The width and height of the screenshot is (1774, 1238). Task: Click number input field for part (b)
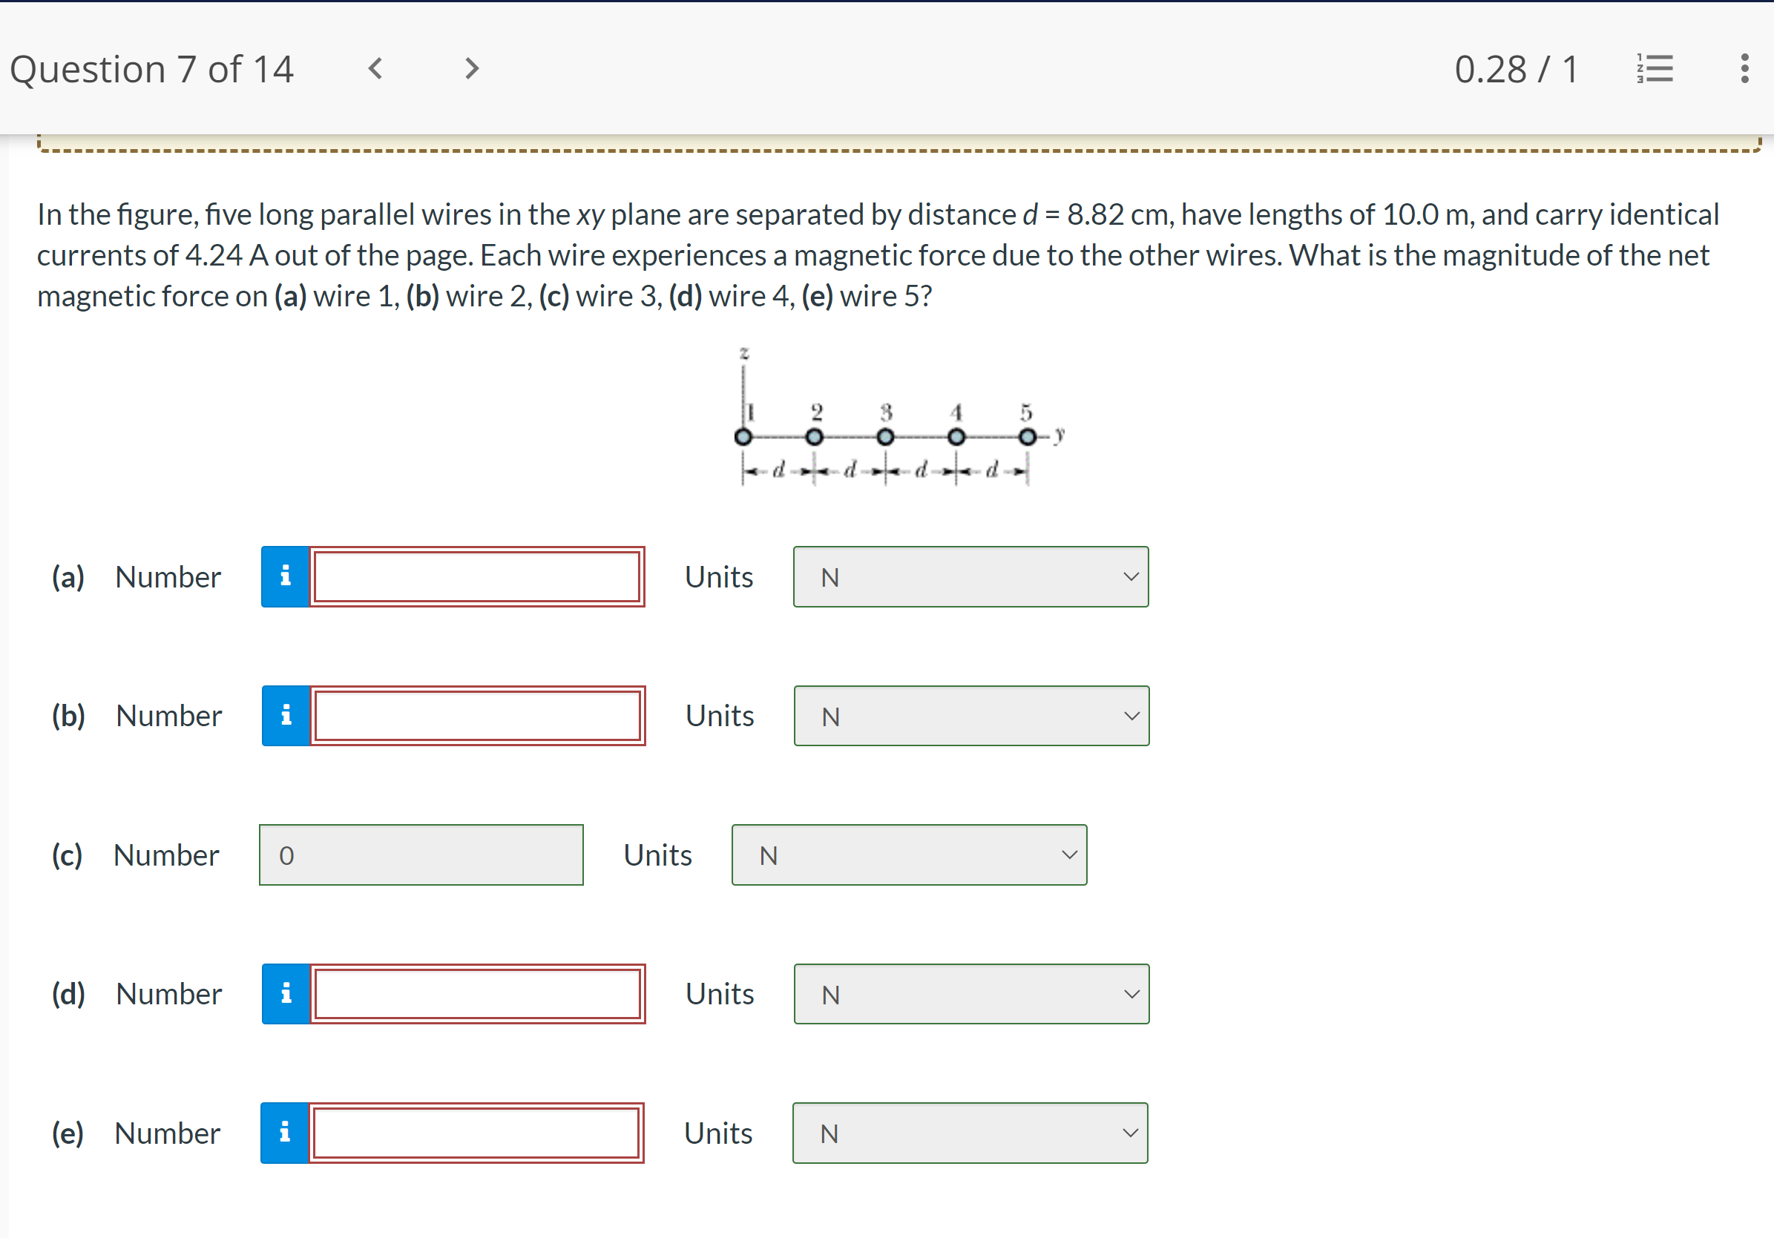click(x=478, y=716)
